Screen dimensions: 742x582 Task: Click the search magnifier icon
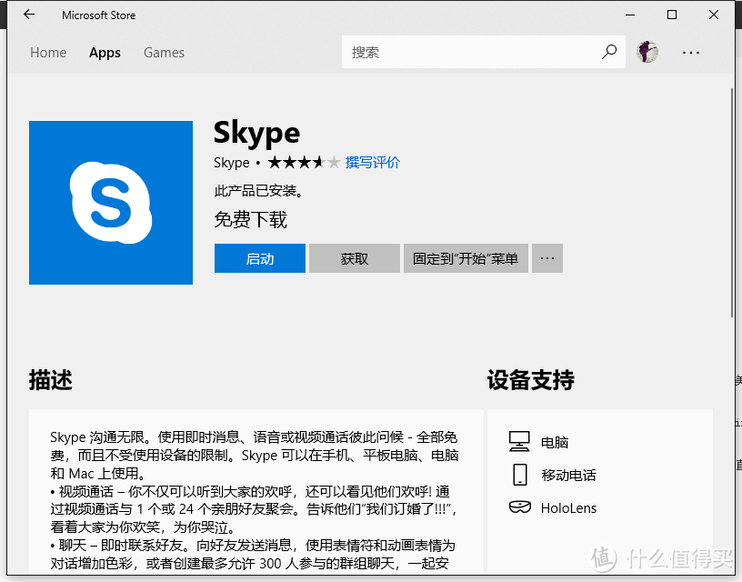tap(609, 52)
